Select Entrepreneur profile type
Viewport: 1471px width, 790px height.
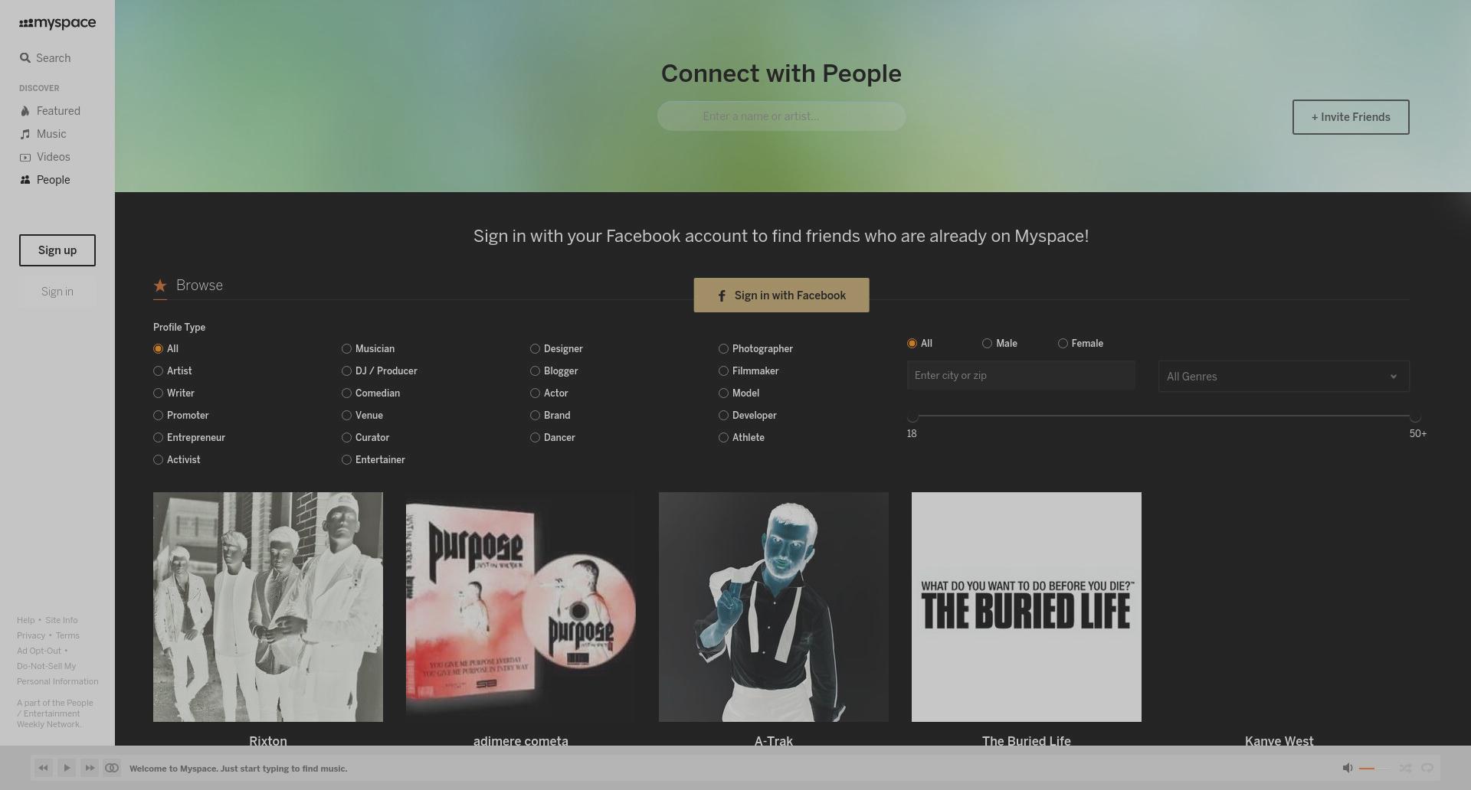(x=158, y=438)
